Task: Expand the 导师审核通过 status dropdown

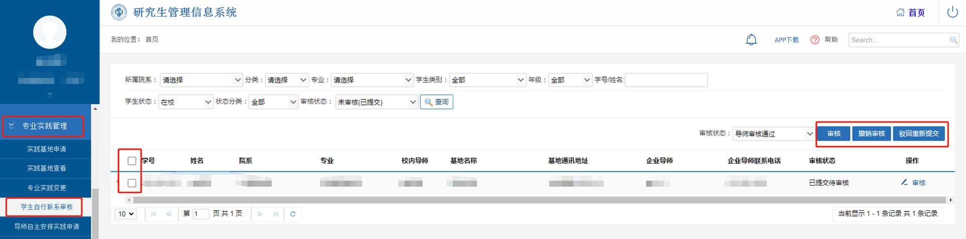Action: pyautogui.click(x=773, y=134)
